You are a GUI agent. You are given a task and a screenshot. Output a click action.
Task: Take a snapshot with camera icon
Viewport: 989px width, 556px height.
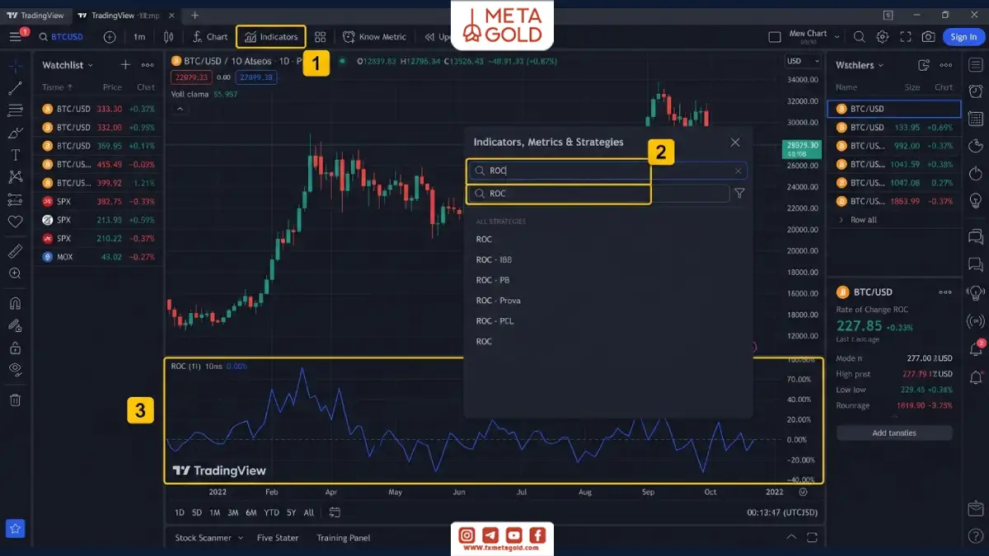point(929,37)
